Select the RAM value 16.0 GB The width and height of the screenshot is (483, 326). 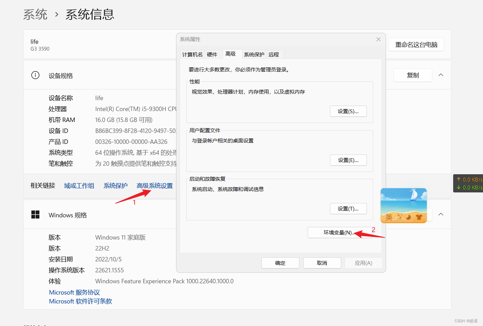click(124, 120)
